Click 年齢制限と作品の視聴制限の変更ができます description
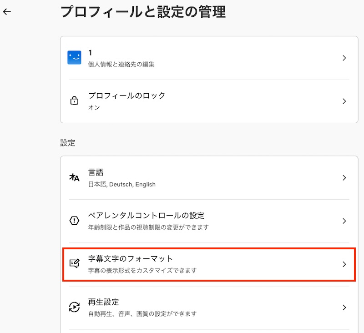The width and height of the screenshot is (364, 333). coord(148,227)
